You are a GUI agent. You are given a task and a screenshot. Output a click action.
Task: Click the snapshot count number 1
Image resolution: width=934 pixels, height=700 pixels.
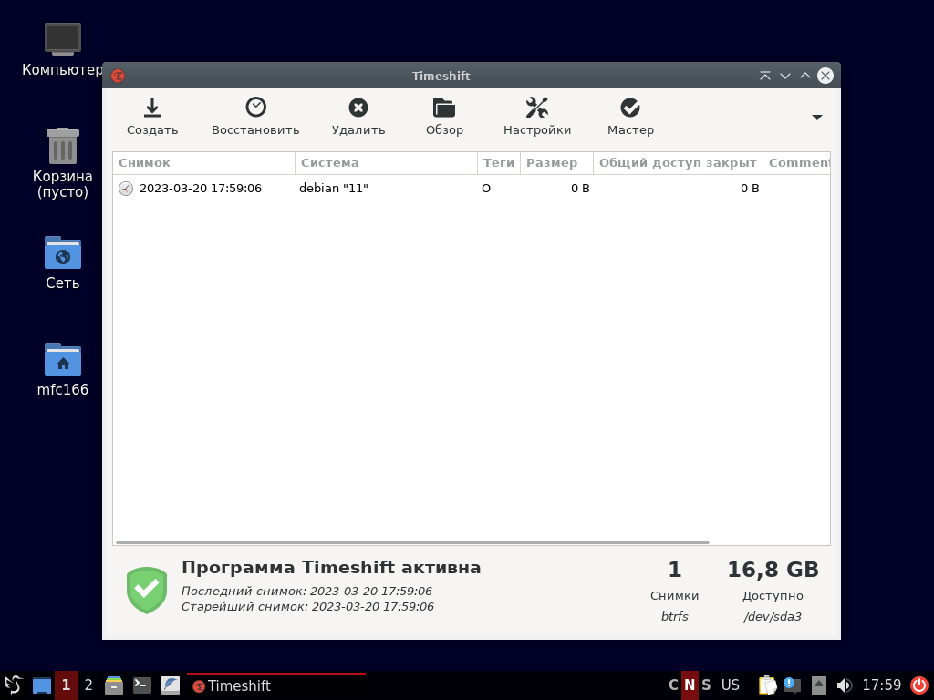tap(674, 570)
